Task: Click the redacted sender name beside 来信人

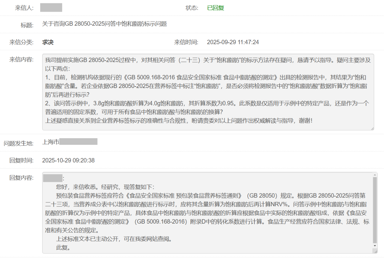Action: (51, 8)
